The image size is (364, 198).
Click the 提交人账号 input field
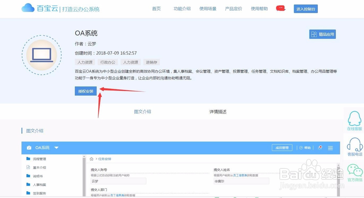point(118,181)
